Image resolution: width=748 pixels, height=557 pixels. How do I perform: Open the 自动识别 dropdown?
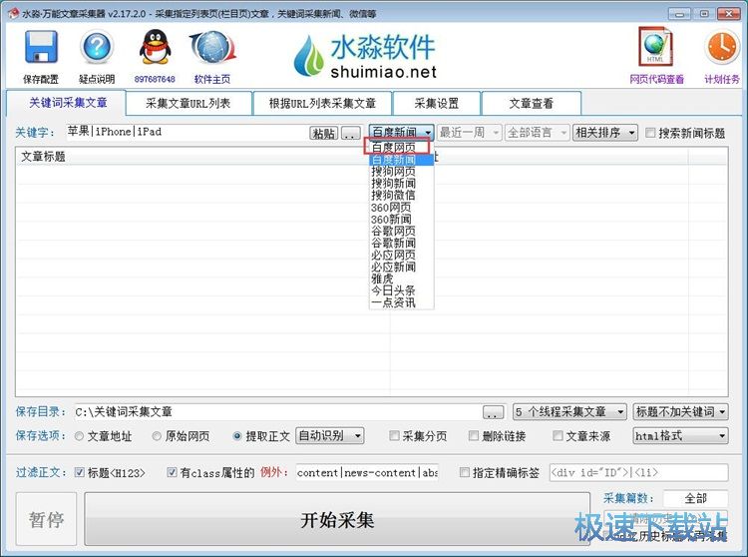point(330,436)
